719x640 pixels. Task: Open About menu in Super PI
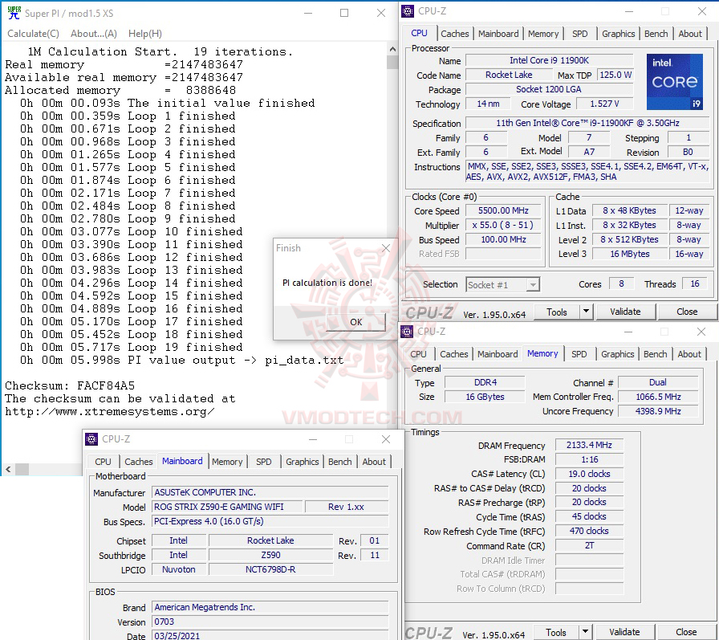coord(94,34)
